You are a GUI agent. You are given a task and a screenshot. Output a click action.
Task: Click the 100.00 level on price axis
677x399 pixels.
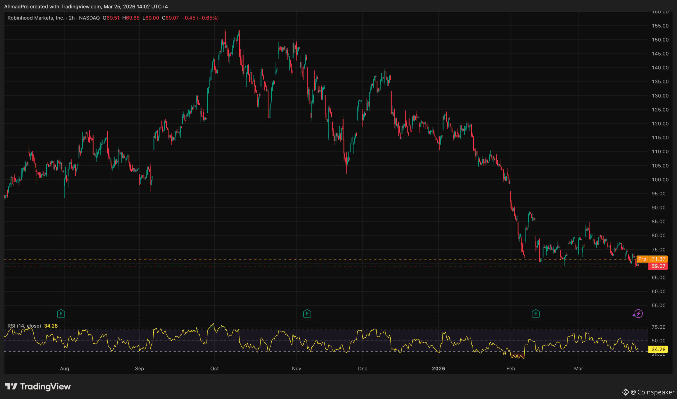[660, 180]
